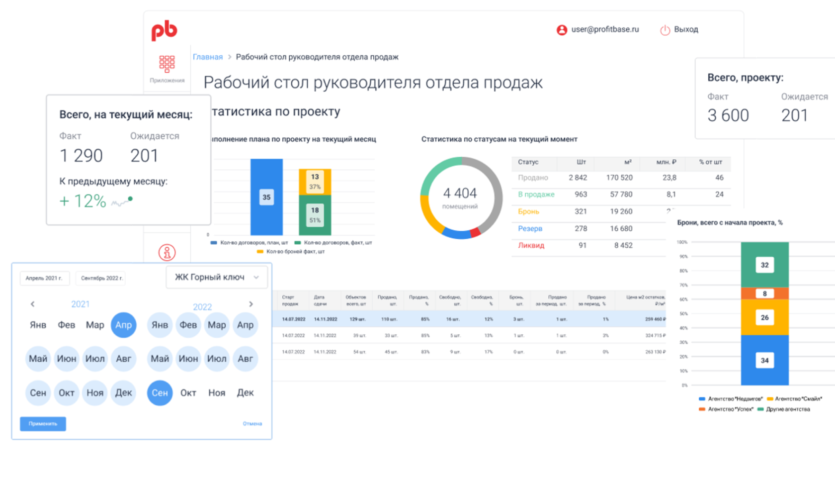Select Фев under year 2021
Viewport: 835px width, 488px height.
click(67, 325)
